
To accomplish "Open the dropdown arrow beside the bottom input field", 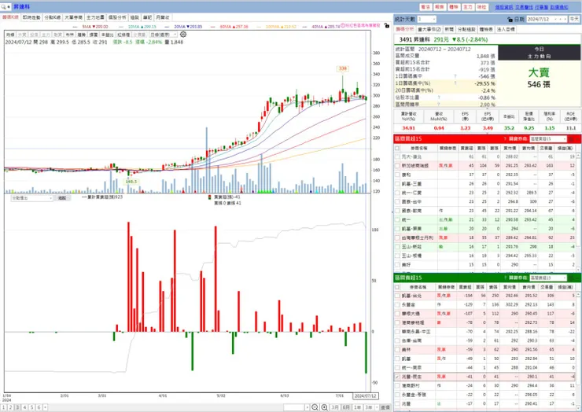I will click(x=308, y=407).
